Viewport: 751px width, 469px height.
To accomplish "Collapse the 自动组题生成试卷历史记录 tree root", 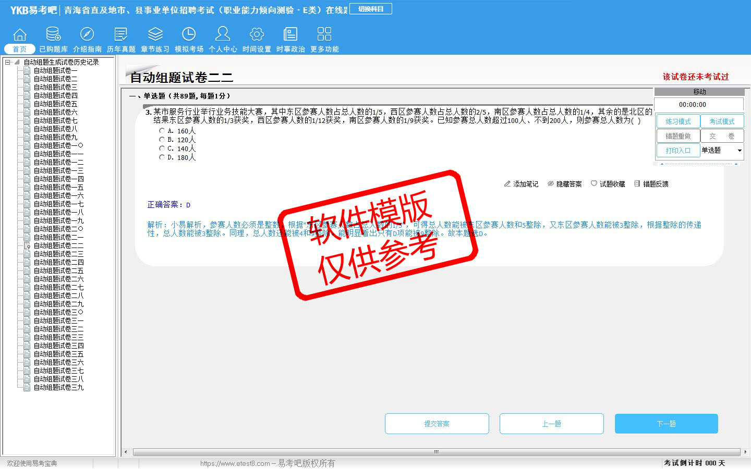I will (8, 62).
